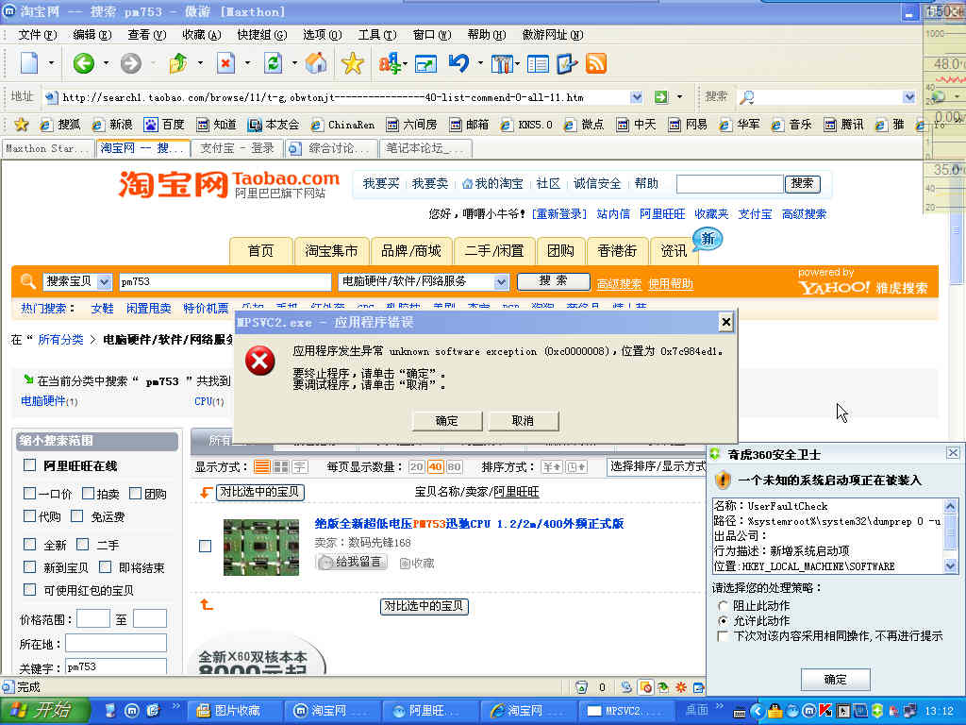The height and width of the screenshot is (725, 966).
Task: Click the green Back arrow toolbar icon
Action: tap(84, 63)
